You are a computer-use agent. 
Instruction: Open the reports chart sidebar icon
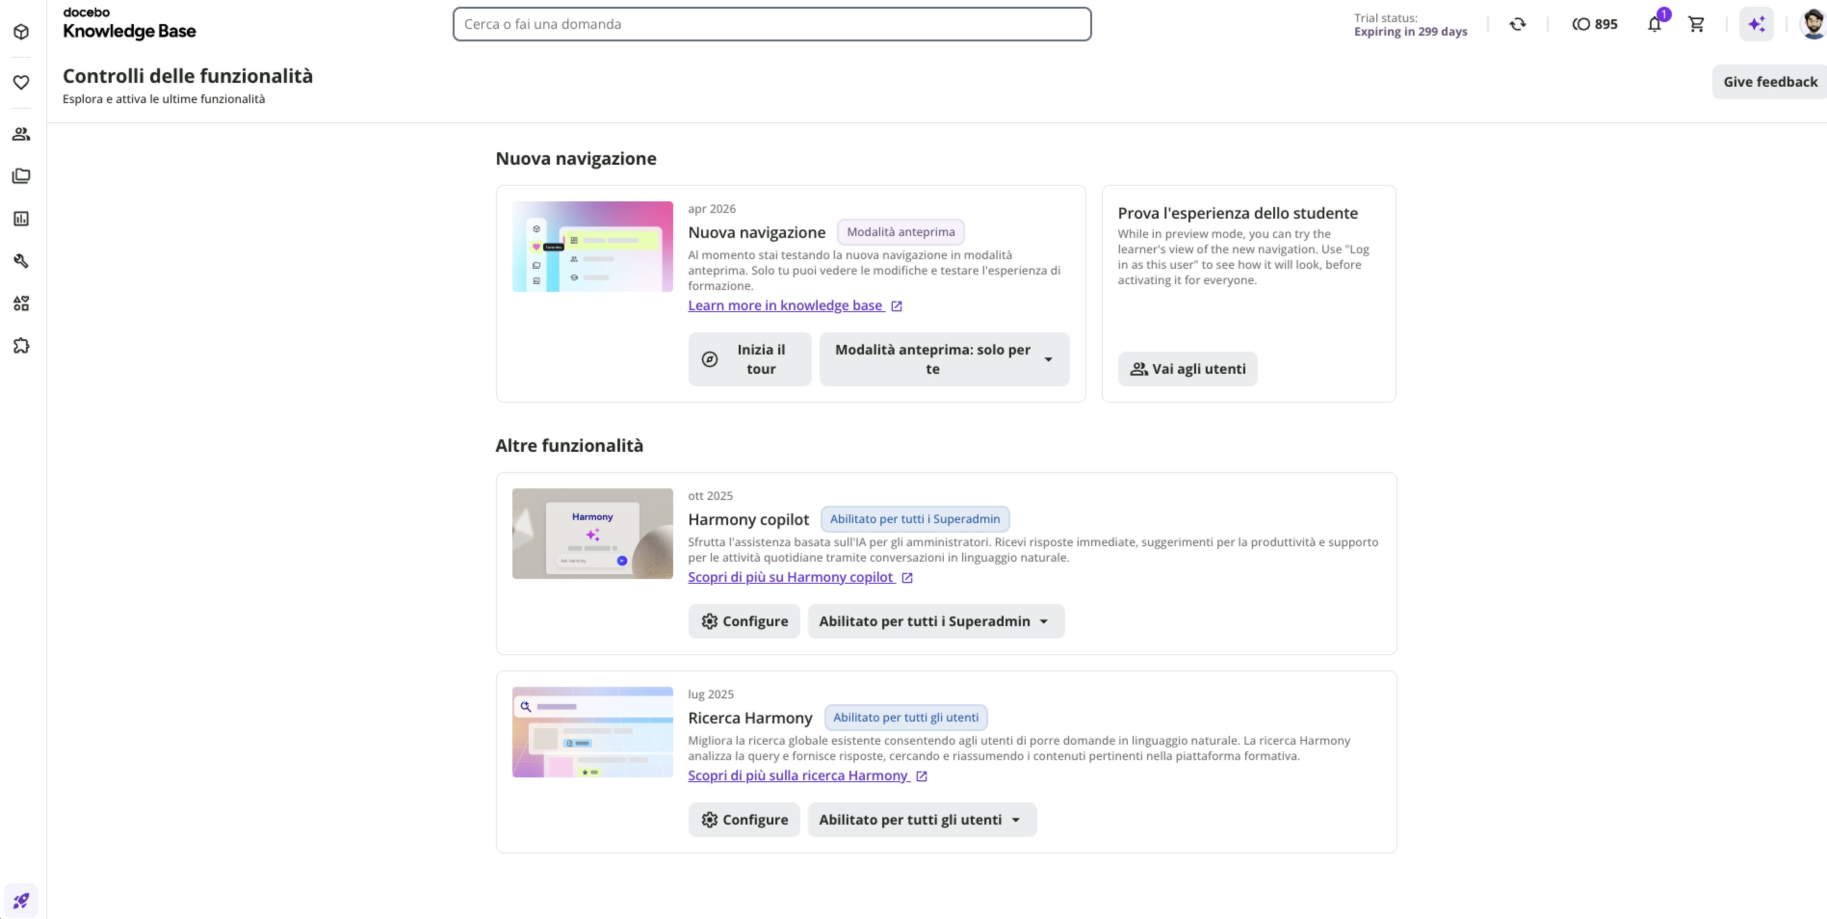click(x=21, y=219)
